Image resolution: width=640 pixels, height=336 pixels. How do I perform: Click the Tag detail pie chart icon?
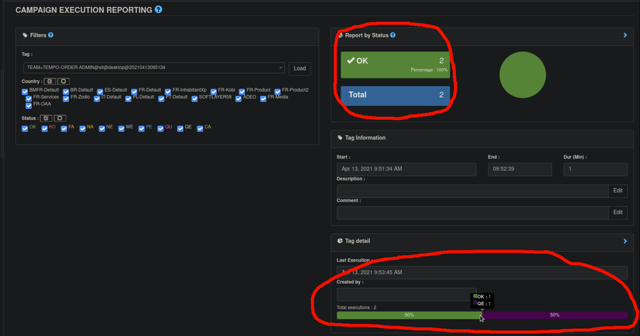(x=340, y=241)
